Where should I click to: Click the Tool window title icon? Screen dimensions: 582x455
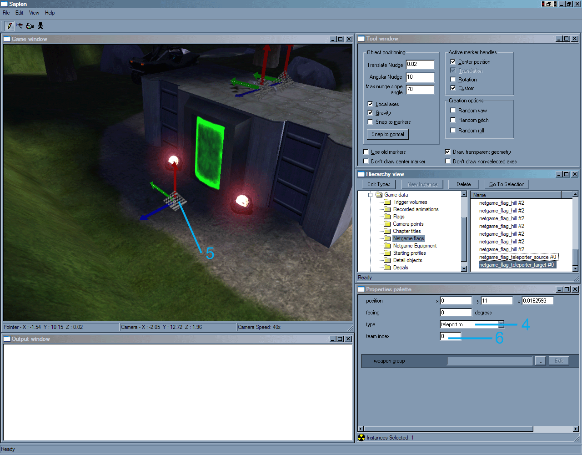coord(361,39)
